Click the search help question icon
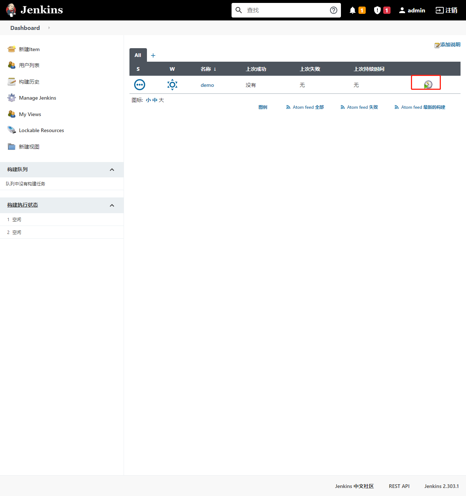The height and width of the screenshot is (496, 466). (x=333, y=10)
